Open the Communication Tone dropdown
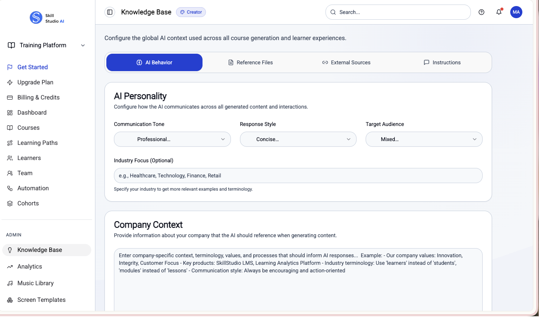Screen dimensions: 539x317 (172, 139)
